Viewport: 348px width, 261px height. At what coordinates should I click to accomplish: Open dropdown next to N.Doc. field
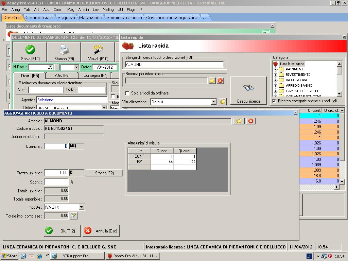76,67
